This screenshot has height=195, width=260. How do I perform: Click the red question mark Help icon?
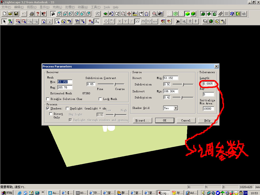[38, 14]
